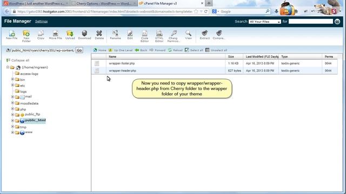Expand the etc folder
346x194 pixels.
[x=12, y=85]
